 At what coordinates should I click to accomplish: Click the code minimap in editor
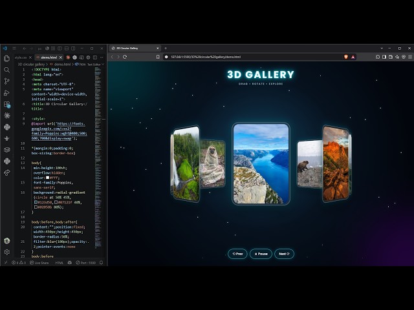pyautogui.click(x=98, y=157)
